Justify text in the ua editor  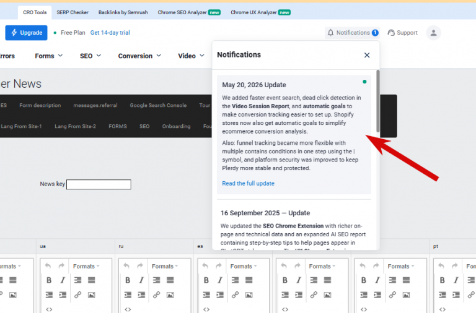click(x=91, y=280)
